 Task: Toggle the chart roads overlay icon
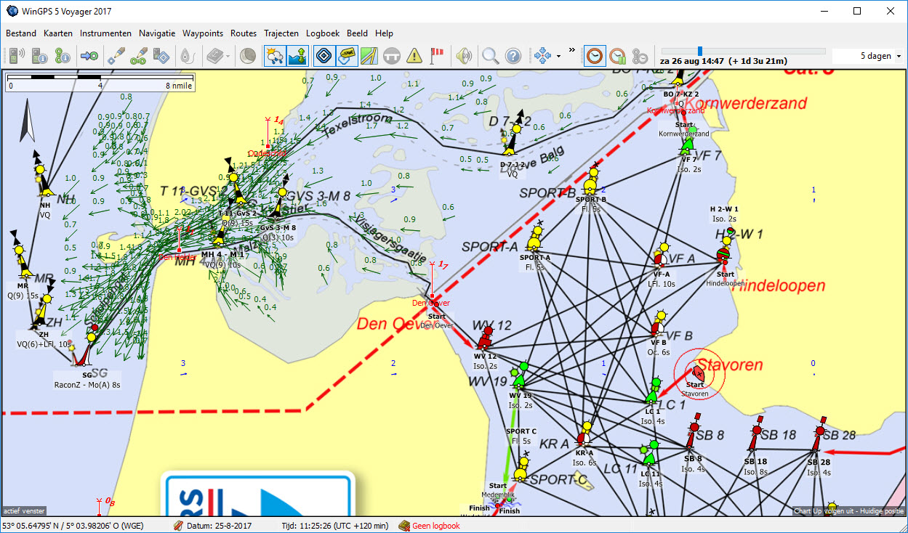click(370, 55)
